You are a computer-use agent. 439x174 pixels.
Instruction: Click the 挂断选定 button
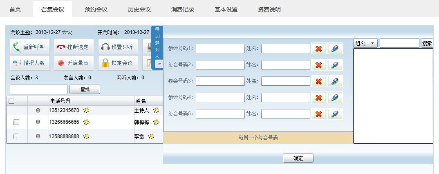(x=74, y=47)
